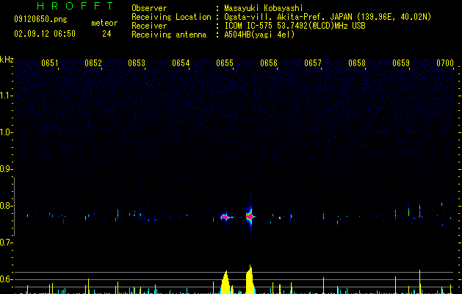Click the 0657 time marker
The height and width of the screenshot is (294, 462).
coord(313,63)
